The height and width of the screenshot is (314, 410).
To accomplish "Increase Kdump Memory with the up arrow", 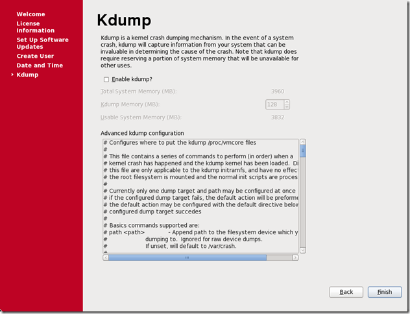I will 287,103.
